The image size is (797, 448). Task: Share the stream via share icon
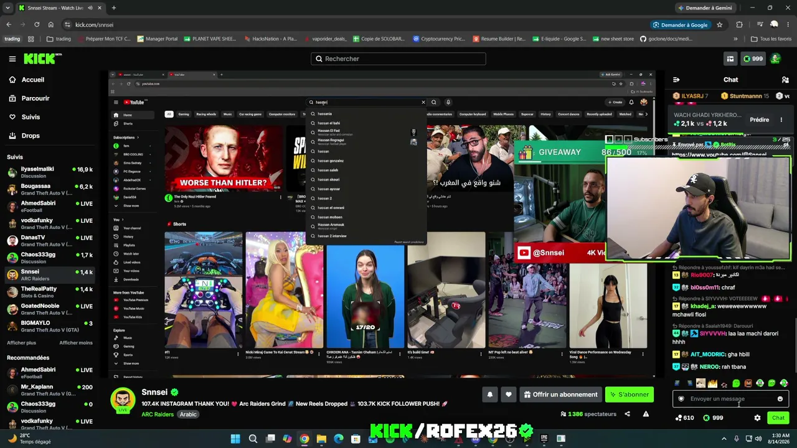[627, 414]
